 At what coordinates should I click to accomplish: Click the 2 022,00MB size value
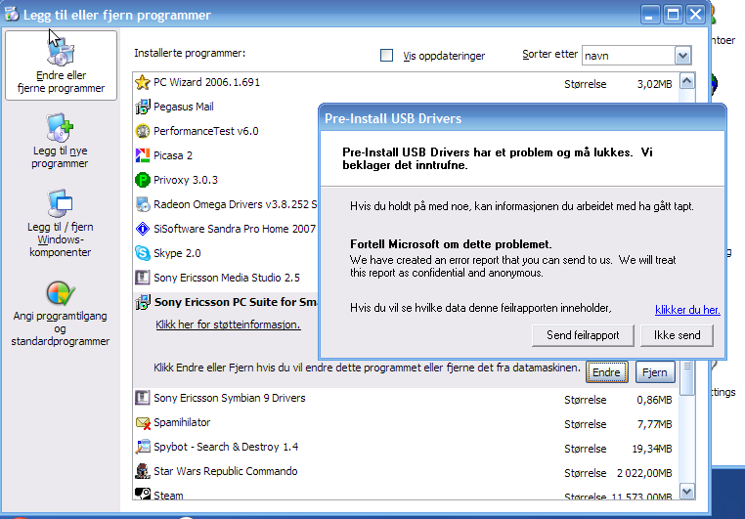coord(644,473)
